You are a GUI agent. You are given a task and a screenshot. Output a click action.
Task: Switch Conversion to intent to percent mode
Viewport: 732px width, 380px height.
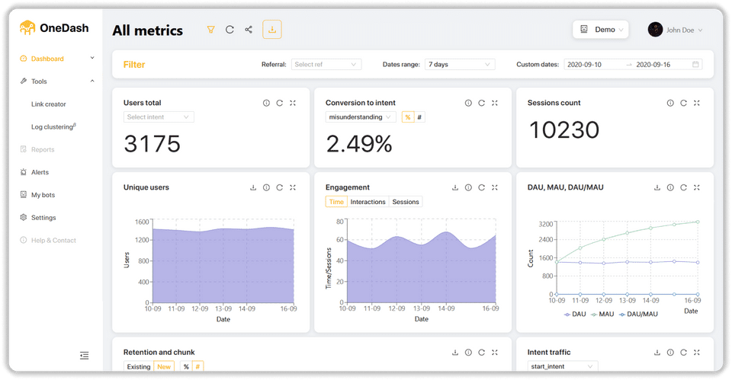407,117
